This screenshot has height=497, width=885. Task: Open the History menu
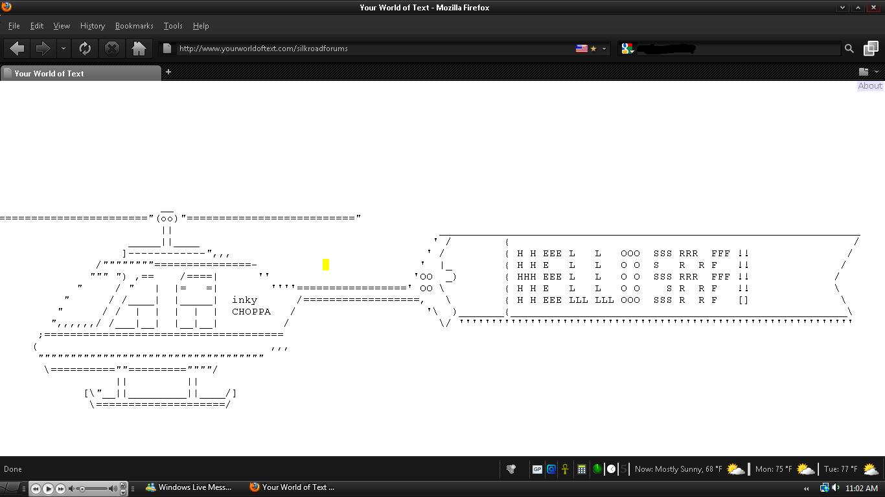point(92,26)
